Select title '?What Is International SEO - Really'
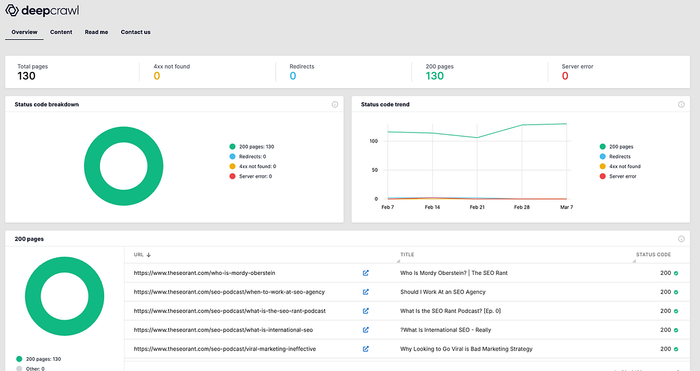Image resolution: width=700 pixels, height=371 pixels. coord(446,330)
